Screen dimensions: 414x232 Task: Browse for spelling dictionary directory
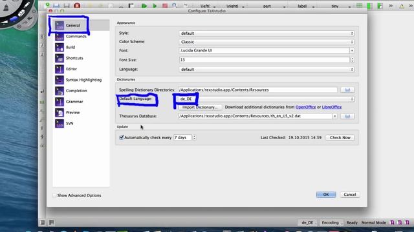click(347, 90)
